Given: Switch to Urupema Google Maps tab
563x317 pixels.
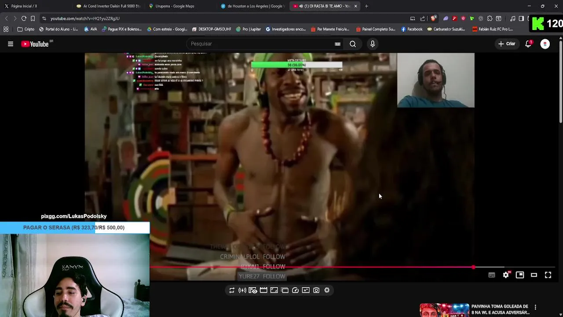Looking at the screenshot, I should [180, 6].
